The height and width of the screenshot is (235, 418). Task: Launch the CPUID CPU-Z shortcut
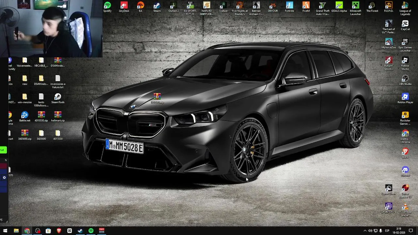[389, 208]
